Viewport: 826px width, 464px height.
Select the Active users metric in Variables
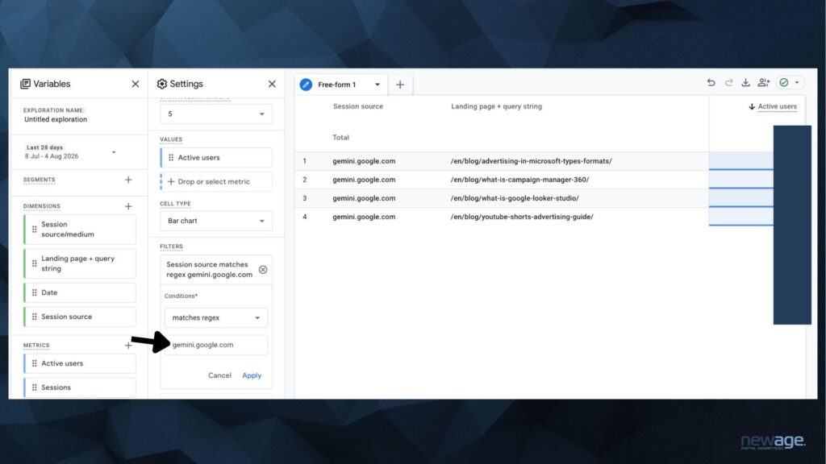pos(80,363)
